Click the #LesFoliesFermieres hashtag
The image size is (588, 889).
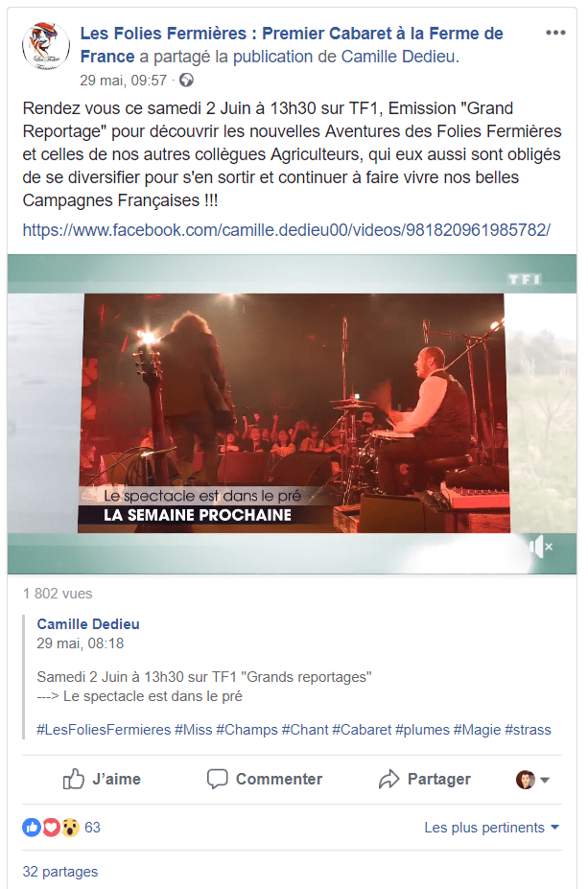[104, 730]
